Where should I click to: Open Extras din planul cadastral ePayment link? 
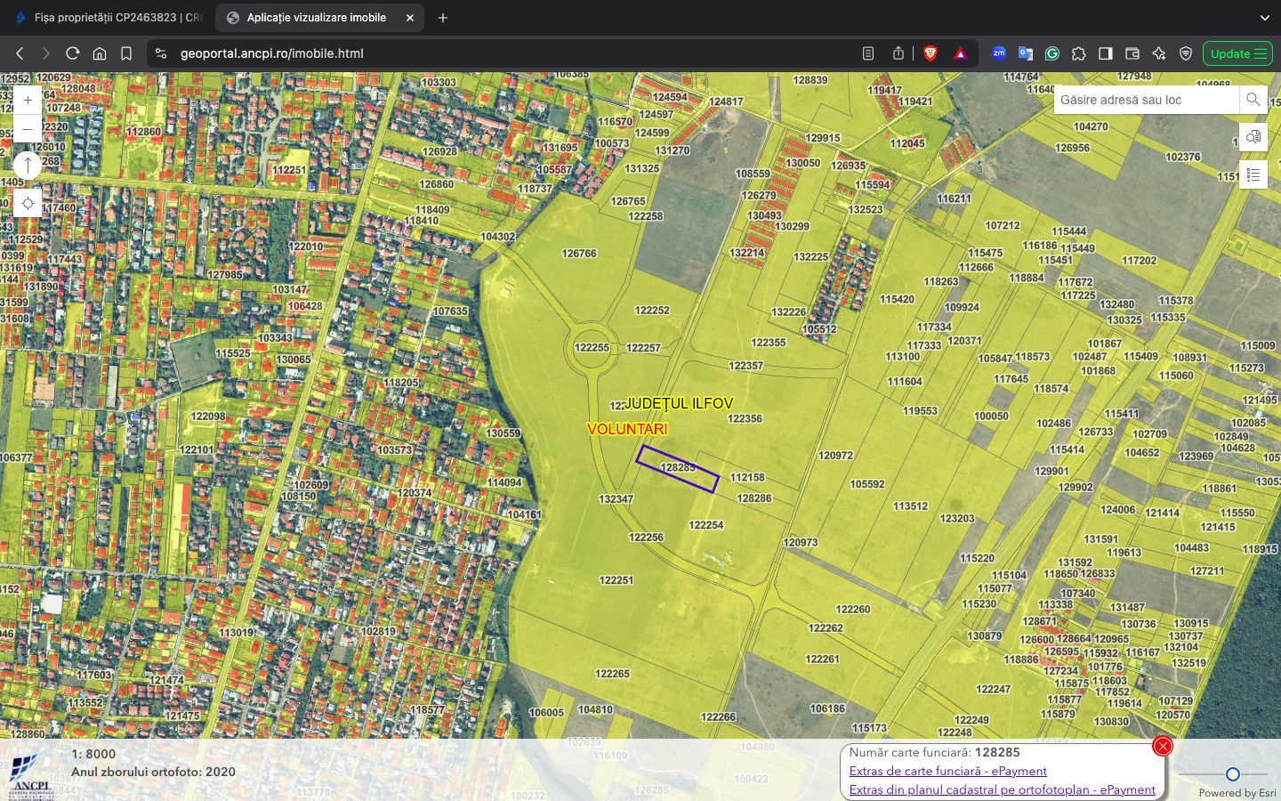pyautogui.click(x=1002, y=789)
